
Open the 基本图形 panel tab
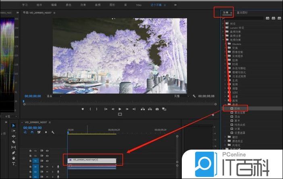coord(242,13)
